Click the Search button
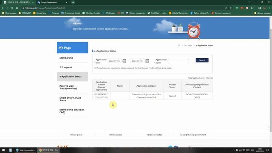Viewport: 272px width, 153px height. [202, 60]
